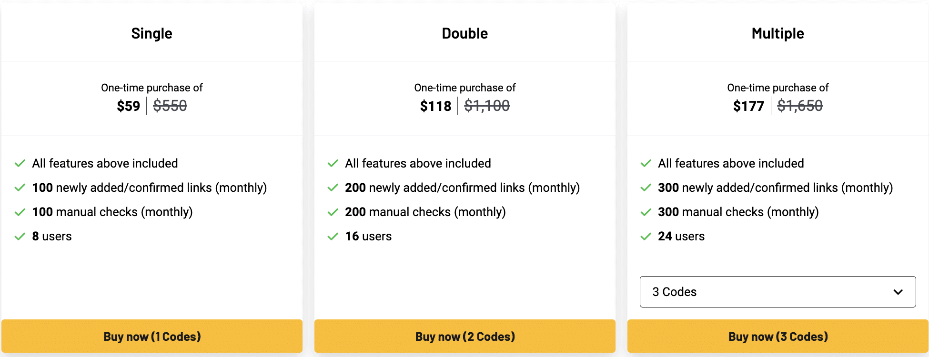This screenshot has height=357, width=929.
Task: Select the 'Double' plan heading
Action: tap(464, 33)
